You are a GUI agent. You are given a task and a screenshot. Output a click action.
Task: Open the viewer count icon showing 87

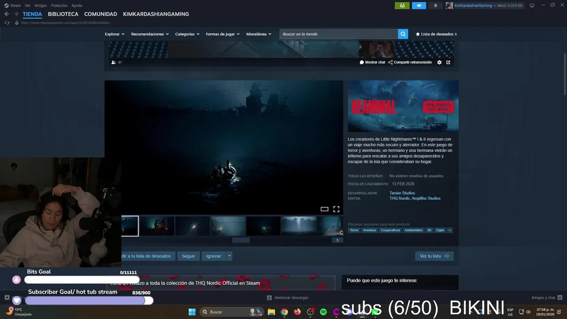[x=114, y=62]
